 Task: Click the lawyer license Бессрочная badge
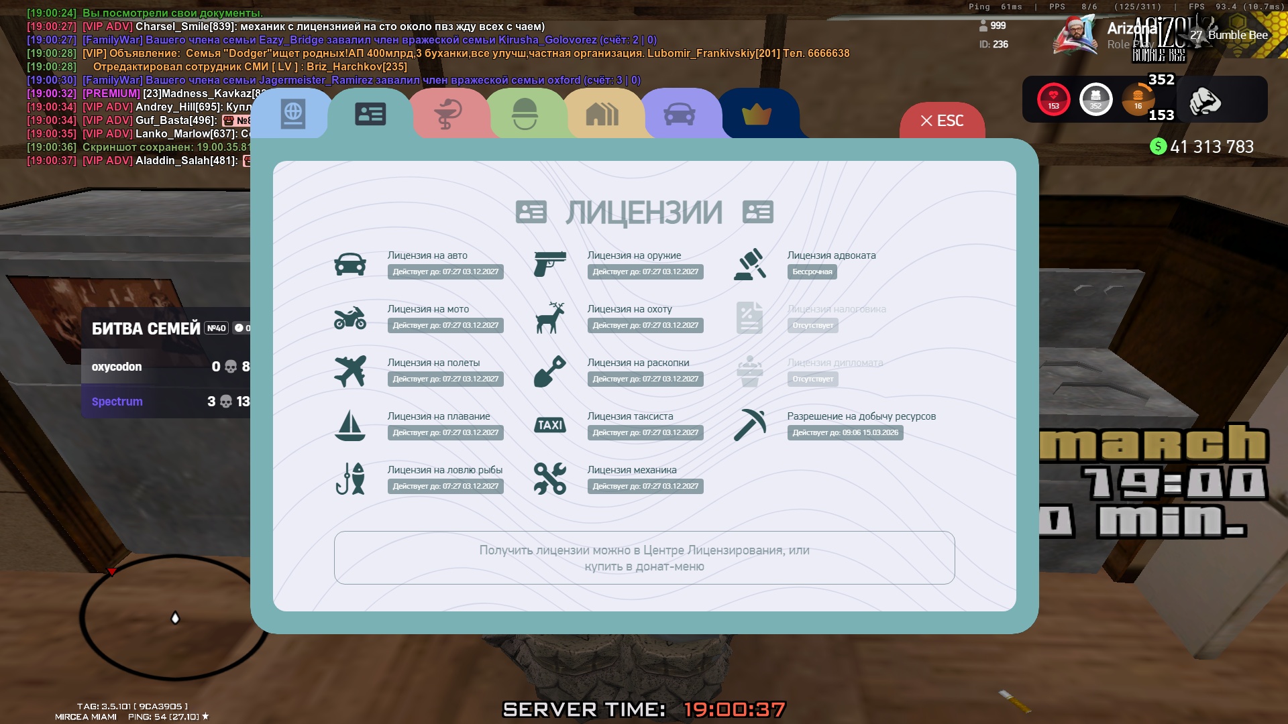click(x=812, y=271)
